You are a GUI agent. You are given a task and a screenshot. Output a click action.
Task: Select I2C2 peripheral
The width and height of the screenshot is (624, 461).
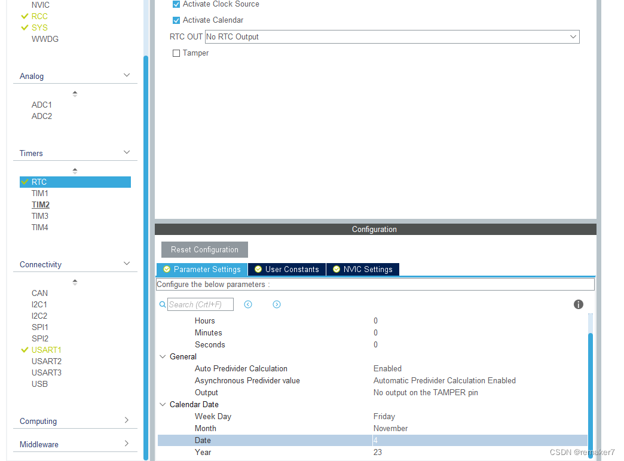(x=39, y=316)
